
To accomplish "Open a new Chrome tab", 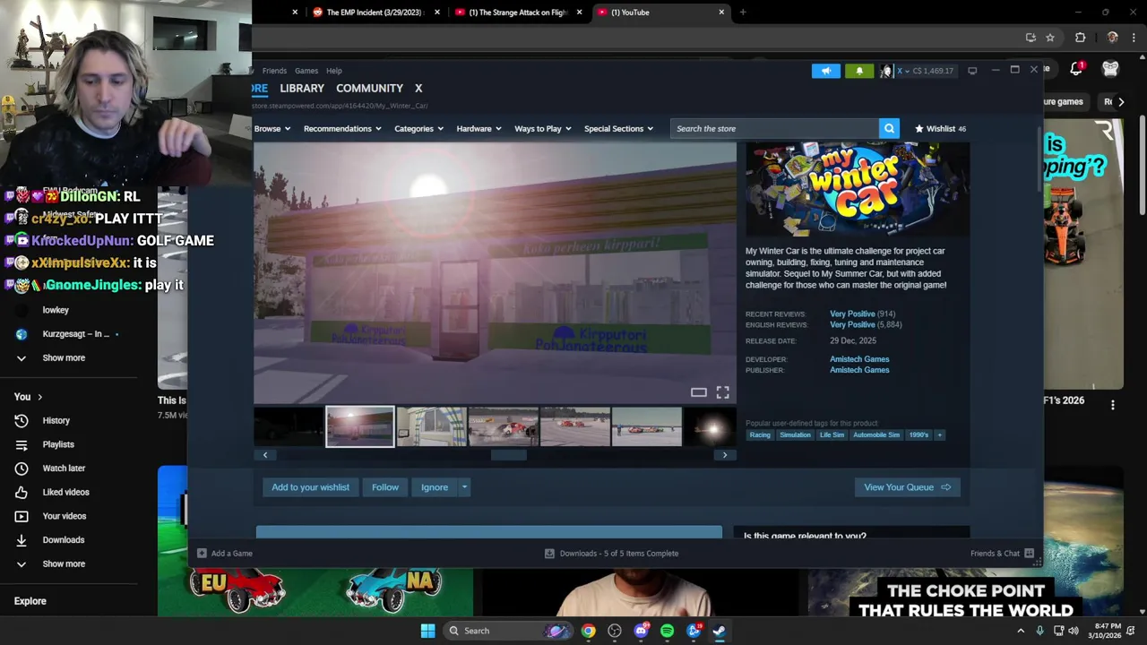I will [x=743, y=13].
